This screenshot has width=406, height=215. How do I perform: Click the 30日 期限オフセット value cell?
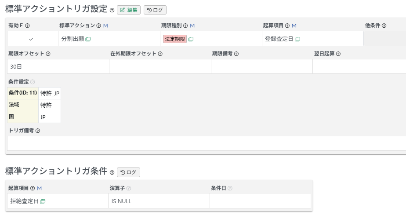(x=58, y=67)
